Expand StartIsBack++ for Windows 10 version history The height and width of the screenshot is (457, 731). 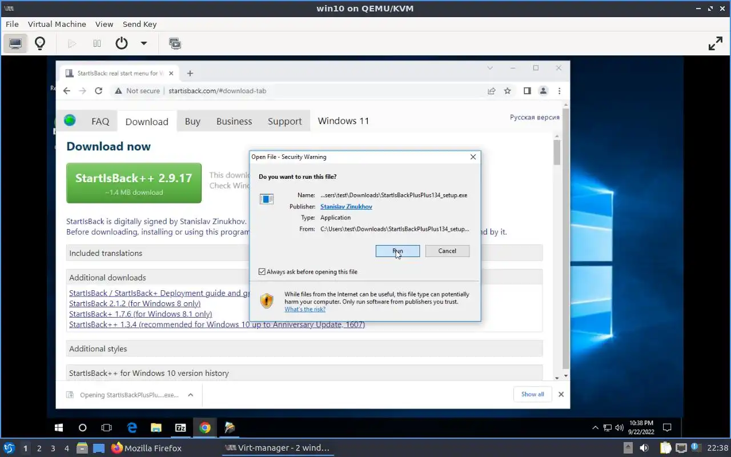pos(304,373)
